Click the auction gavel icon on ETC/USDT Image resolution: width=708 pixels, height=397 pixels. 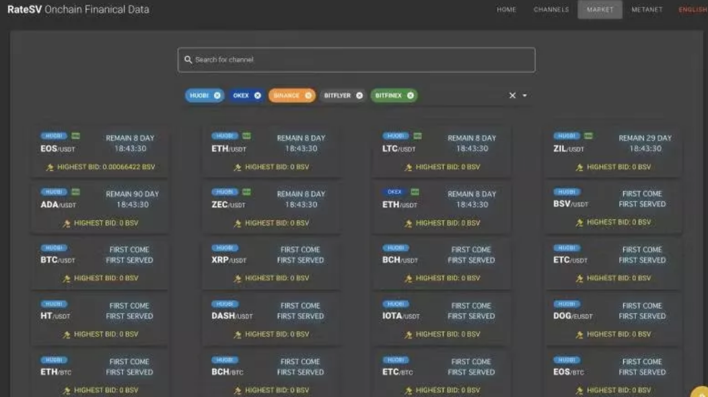click(x=579, y=279)
